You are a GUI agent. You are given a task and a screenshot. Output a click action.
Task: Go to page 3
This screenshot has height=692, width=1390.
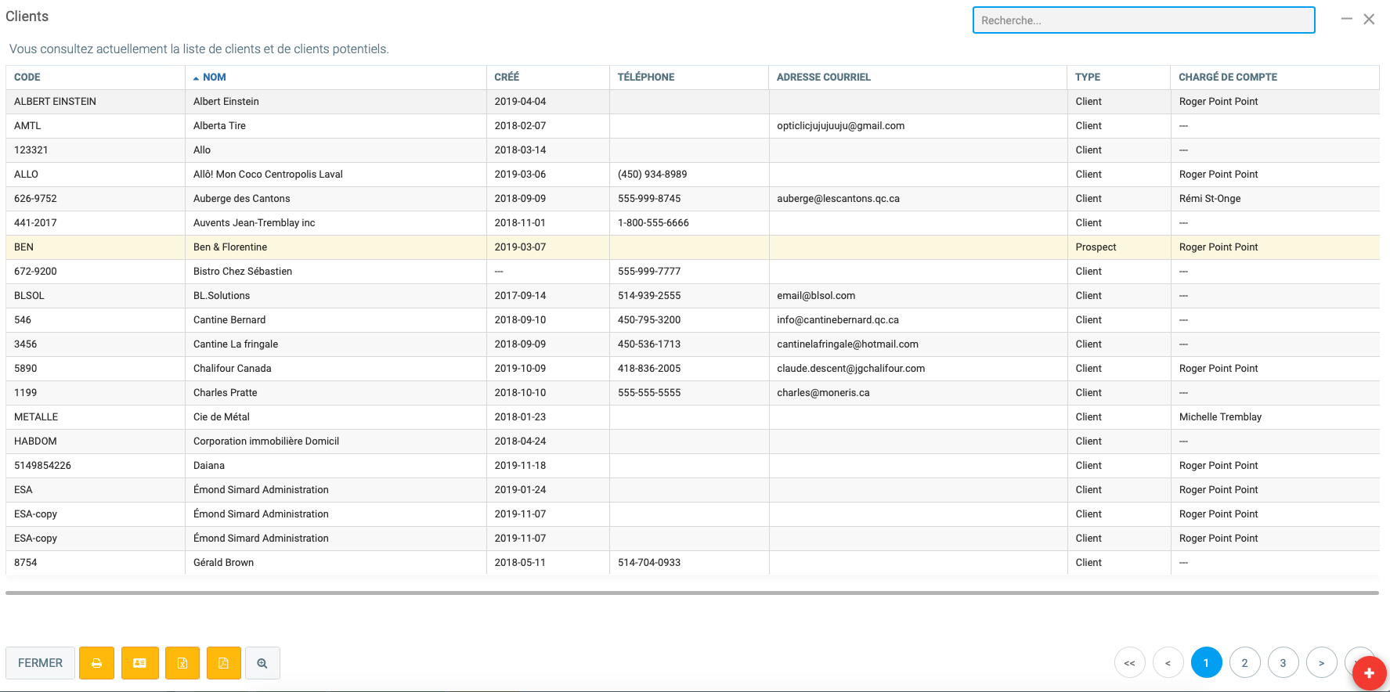click(x=1283, y=663)
